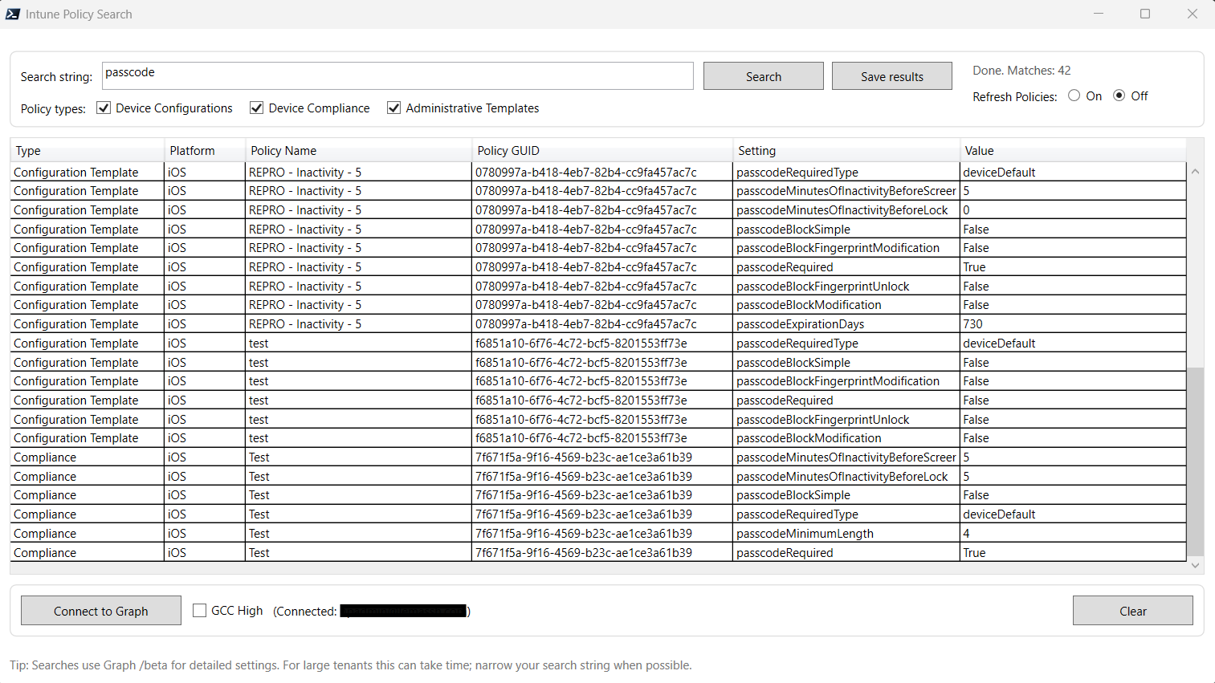The width and height of the screenshot is (1215, 683).
Task: Minimize the Intune Policy Search window
Action: [1099, 14]
